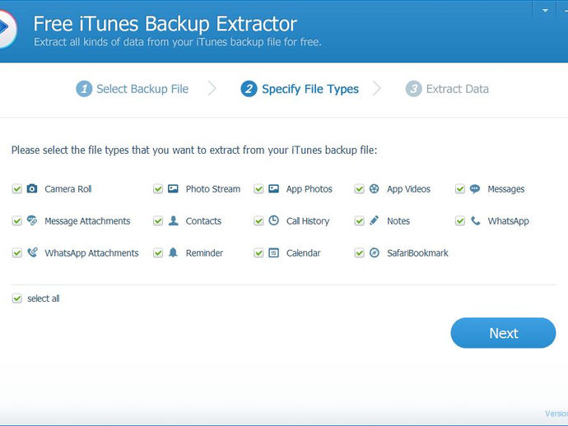568x426 pixels.
Task: Click the SafariBookmark compass icon
Action: tap(375, 252)
